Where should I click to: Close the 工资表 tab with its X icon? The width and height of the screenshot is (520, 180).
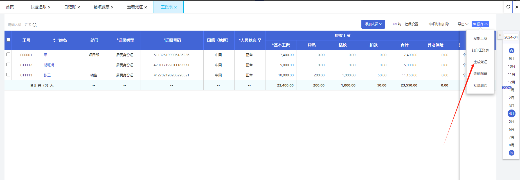pos(175,7)
